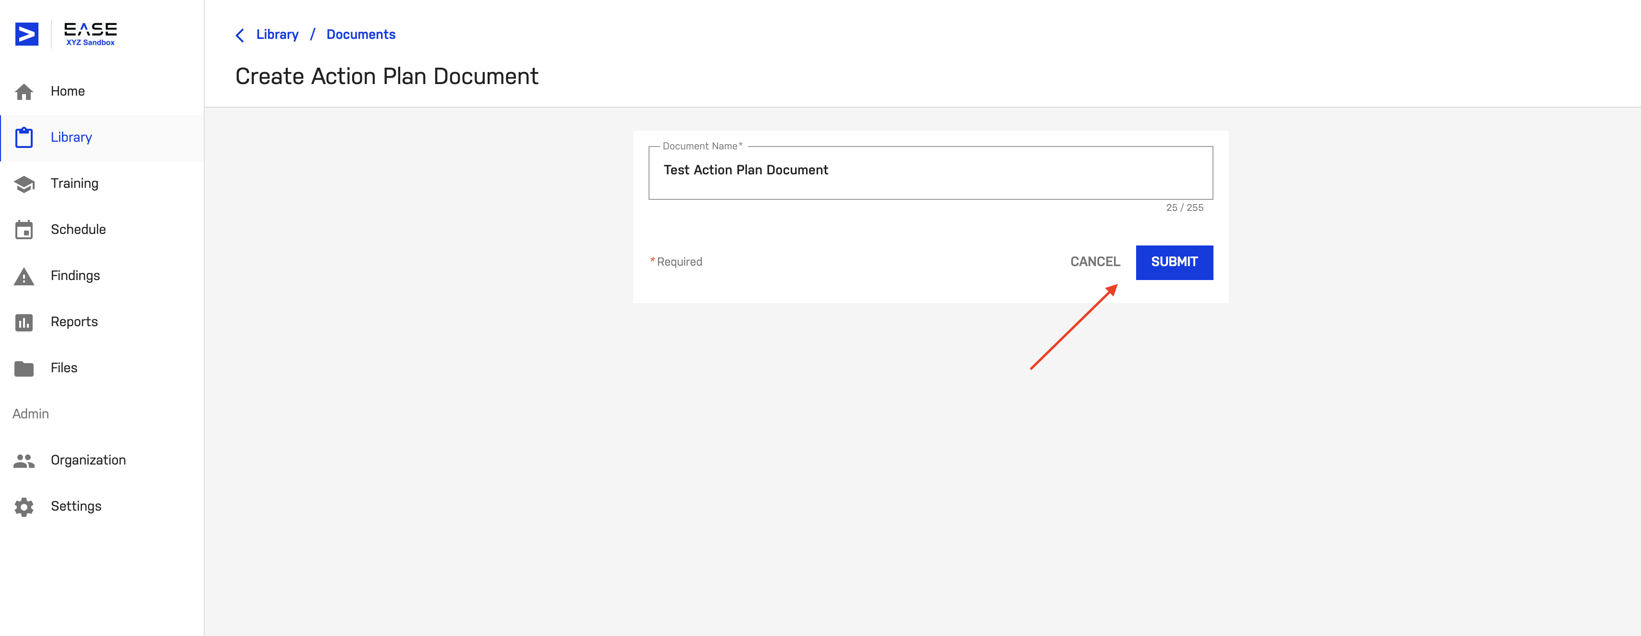
Task: Submit the action plan document
Action: tap(1174, 262)
